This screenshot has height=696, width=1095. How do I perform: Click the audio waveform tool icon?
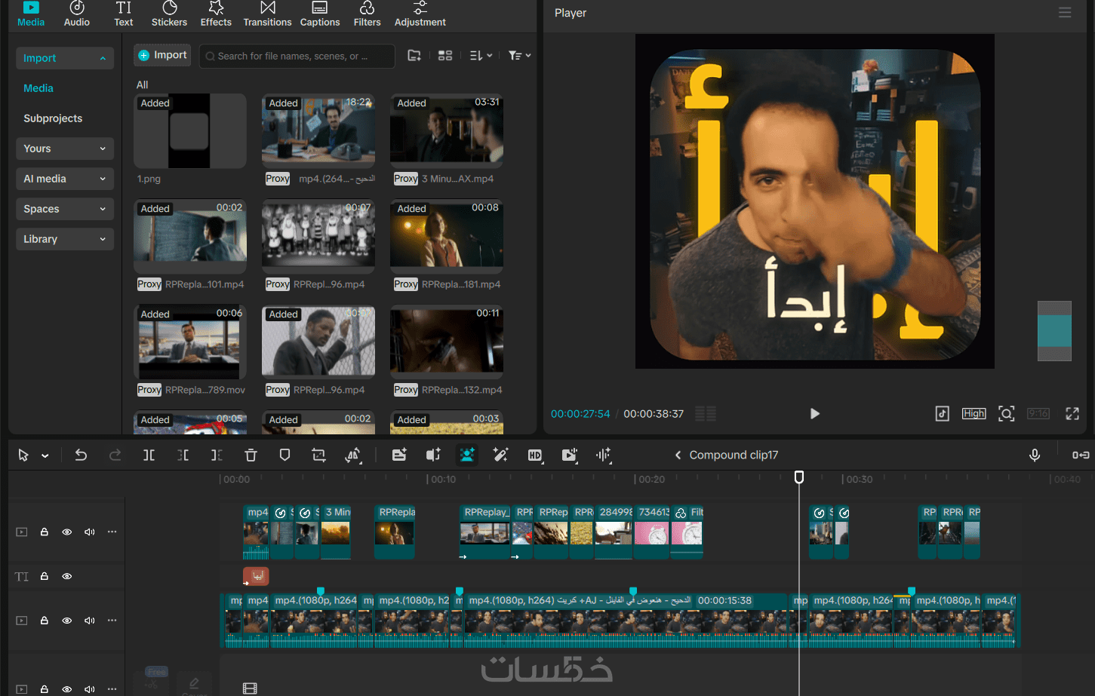click(x=603, y=455)
